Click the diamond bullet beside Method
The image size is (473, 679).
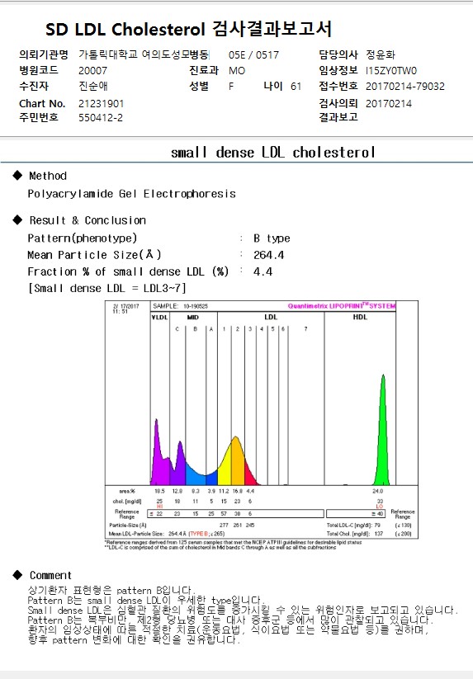17,175
